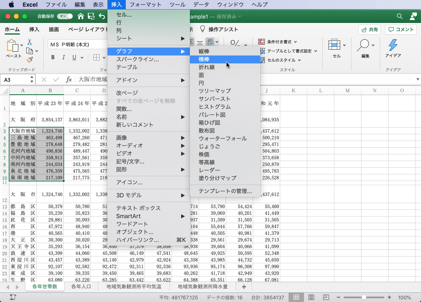
Task: Expand the formula bar chevron
Action: point(418,79)
